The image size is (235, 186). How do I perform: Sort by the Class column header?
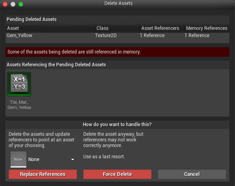(x=117, y=28)
